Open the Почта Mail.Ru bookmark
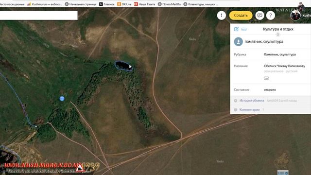This screenshot has height=175, width=311. [x=169, y=4]
